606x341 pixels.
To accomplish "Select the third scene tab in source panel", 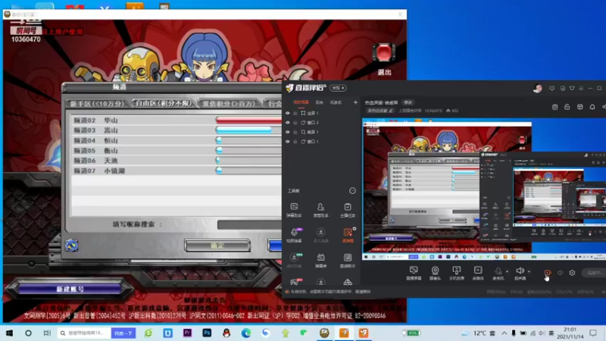I will [x=336, y=102].
